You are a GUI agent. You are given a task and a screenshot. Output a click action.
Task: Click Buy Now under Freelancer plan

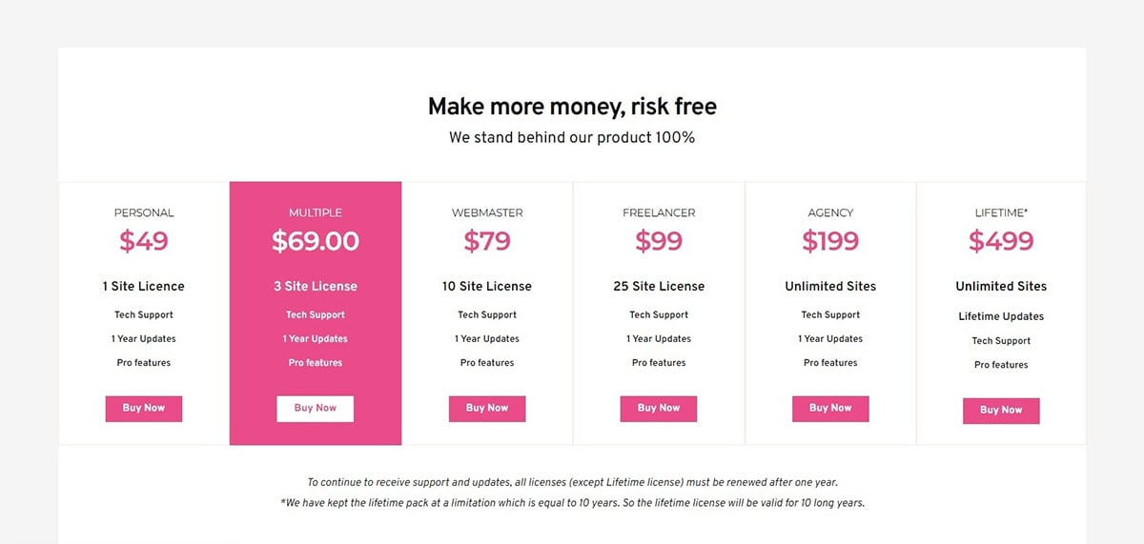tap(659, 409)
